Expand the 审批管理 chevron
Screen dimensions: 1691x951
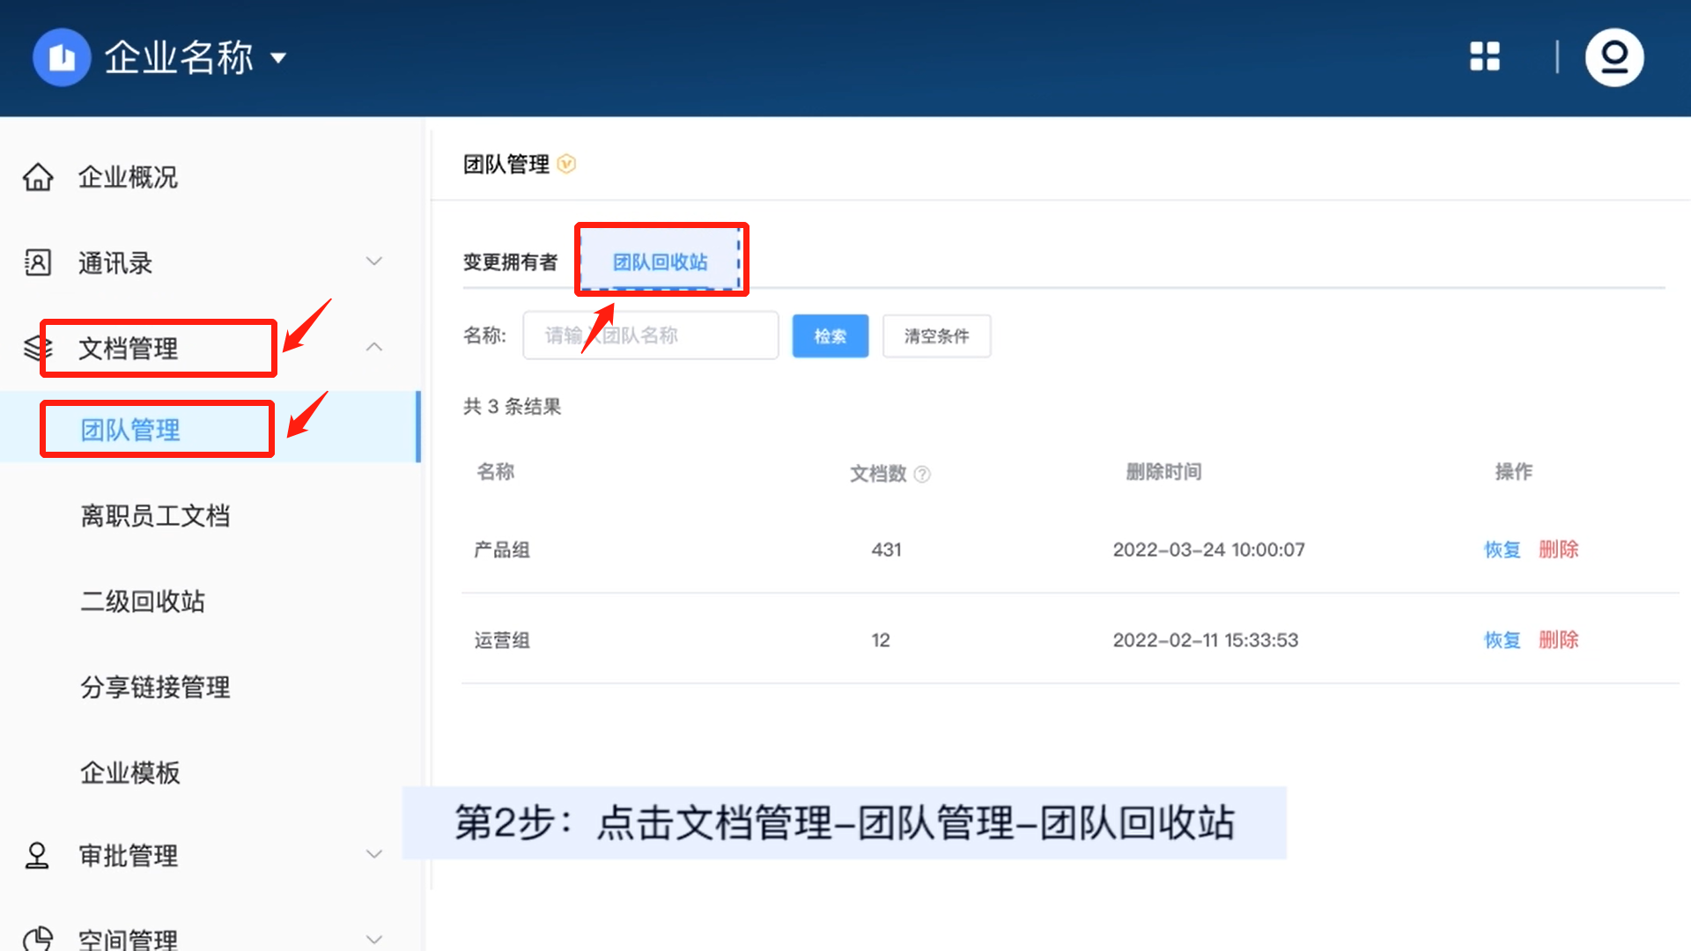374,854
